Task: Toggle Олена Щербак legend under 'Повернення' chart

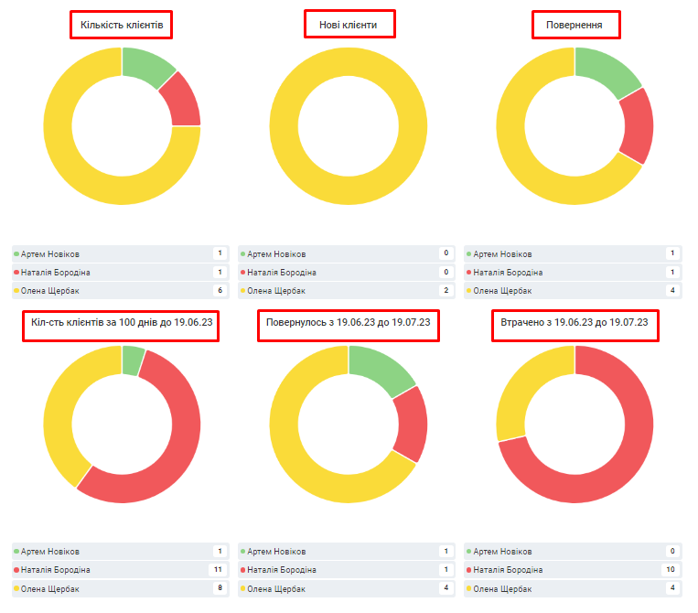Action: (503, 291)
